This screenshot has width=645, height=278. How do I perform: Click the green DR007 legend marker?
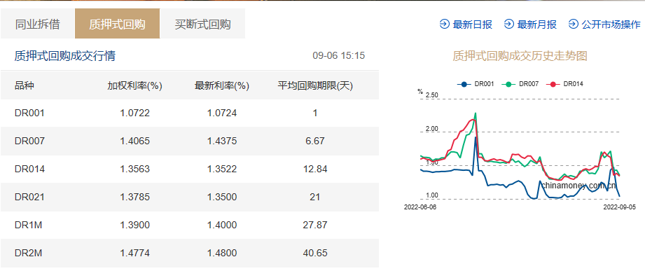click(x=509, y=84)
